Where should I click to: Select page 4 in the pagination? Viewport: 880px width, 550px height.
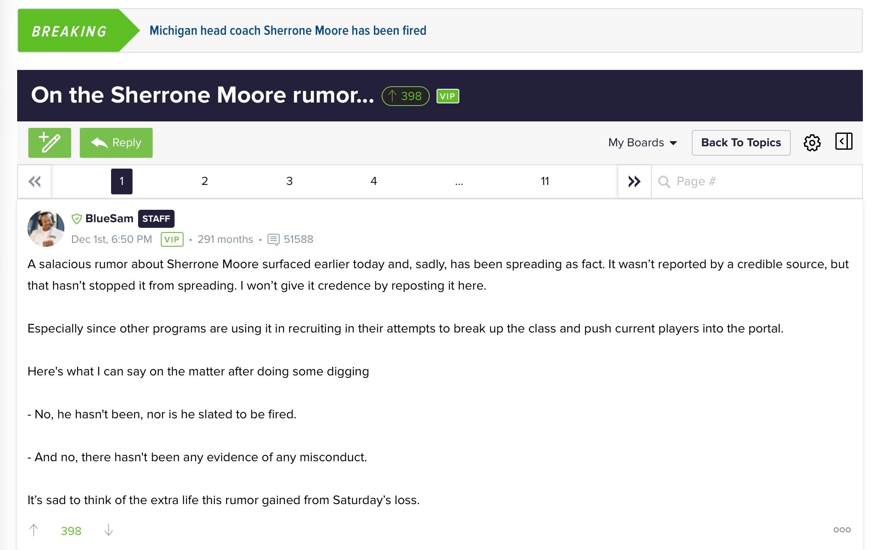point(374,181)
